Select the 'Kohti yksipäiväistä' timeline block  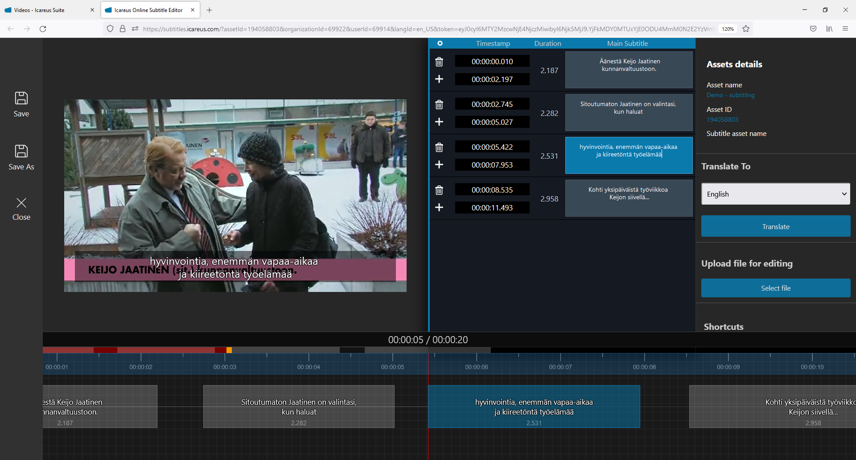click(771, 407)
